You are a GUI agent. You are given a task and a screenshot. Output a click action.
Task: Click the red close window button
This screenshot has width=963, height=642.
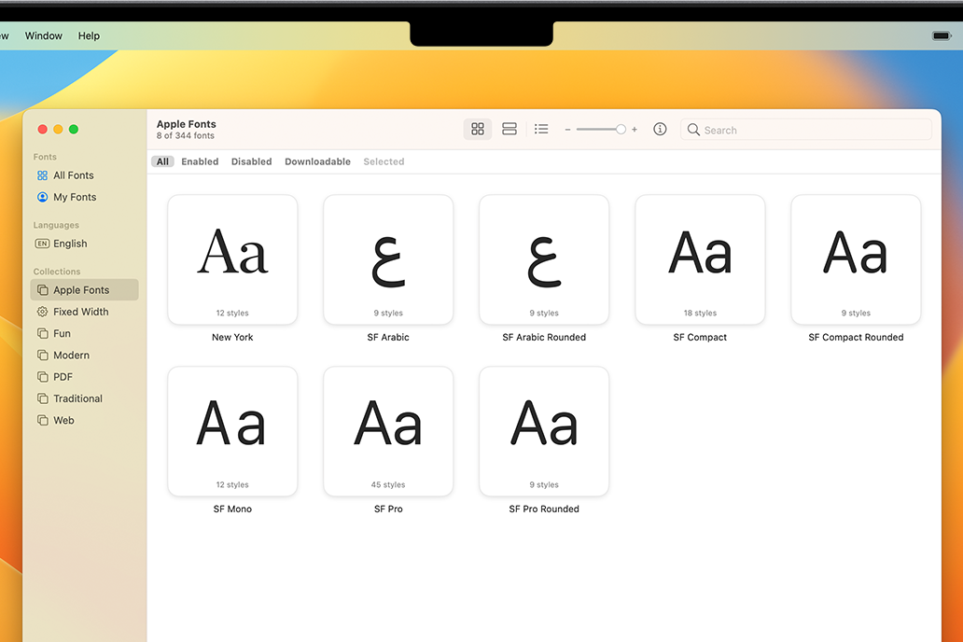(x=42, y=129)
